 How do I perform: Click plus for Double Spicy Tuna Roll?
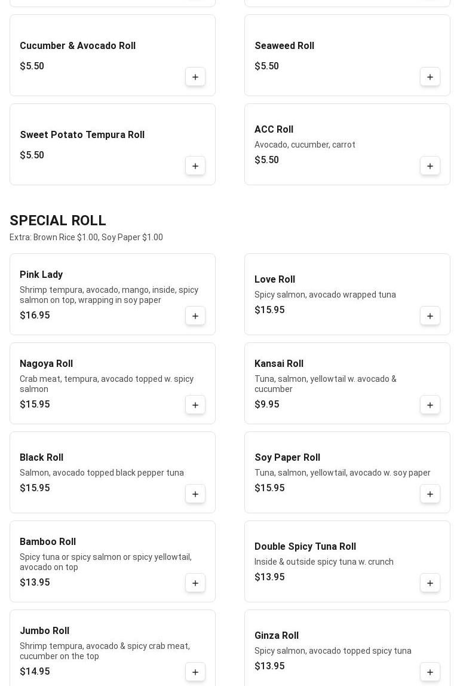(x=430, y=583)
